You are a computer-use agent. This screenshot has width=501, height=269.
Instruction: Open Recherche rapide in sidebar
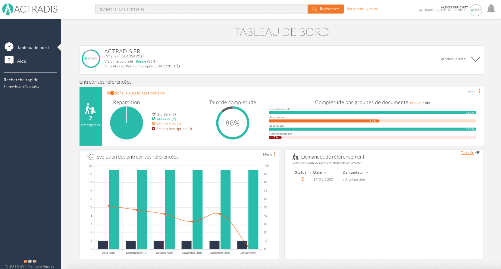coord(21,80)
